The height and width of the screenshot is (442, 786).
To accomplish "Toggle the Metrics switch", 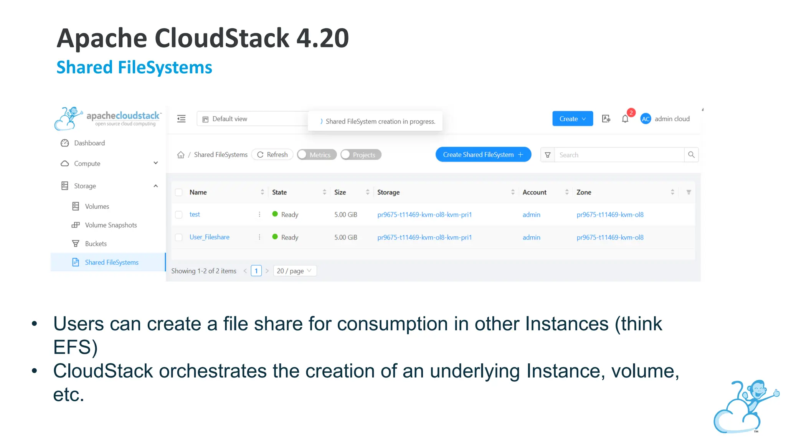I will click(x=317, y=155).
